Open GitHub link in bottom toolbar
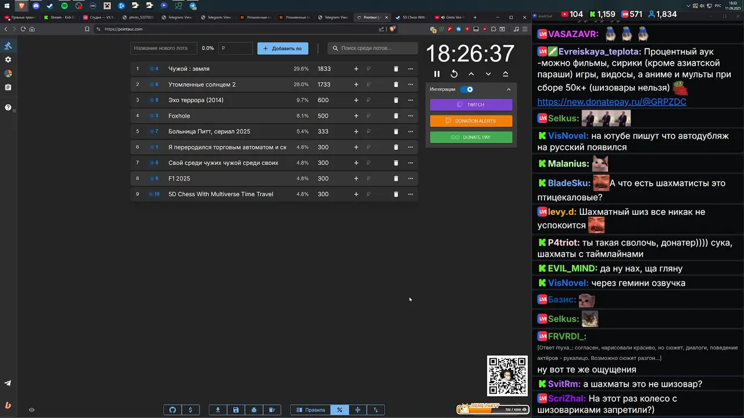 point(173,410)
